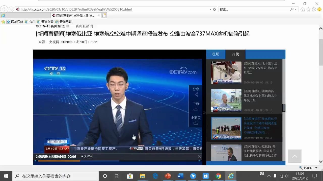Switch to the 片段 tab
Screen dimensions: 323x181
[235, 54]
